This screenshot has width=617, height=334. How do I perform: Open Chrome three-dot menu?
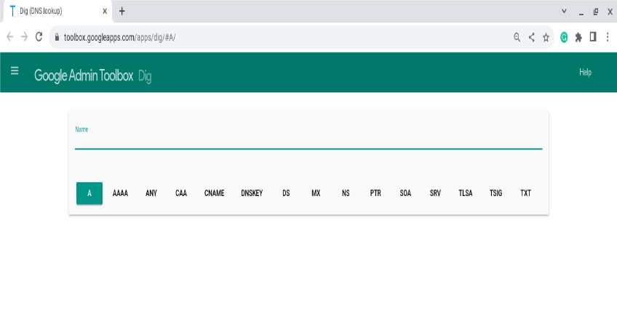608,37
